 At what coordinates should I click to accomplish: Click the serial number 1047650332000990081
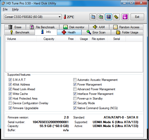pyautogui.click(x=50, y=122)
